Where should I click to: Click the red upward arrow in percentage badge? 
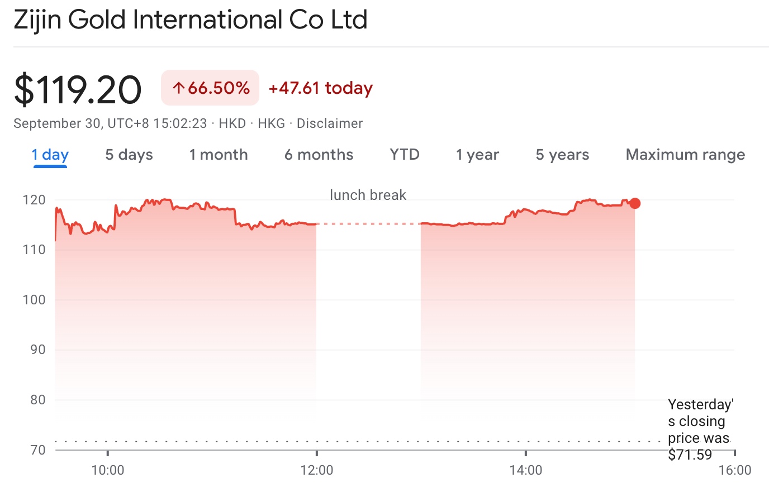click(178, 88)
